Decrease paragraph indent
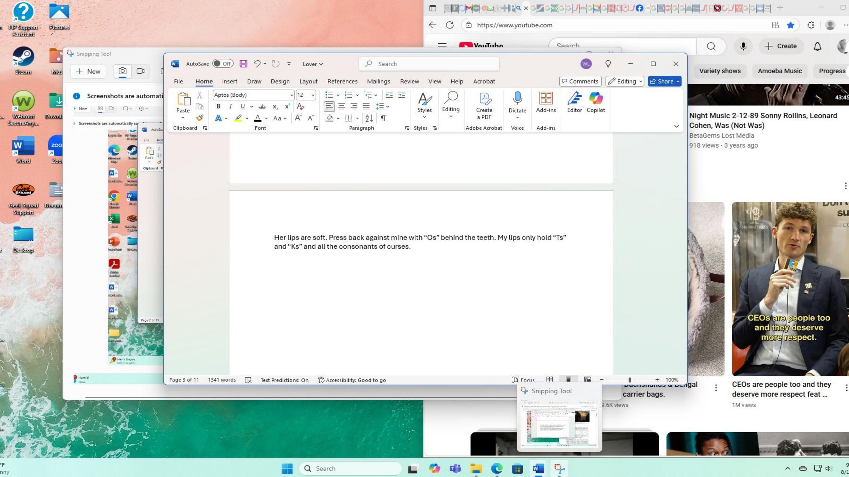The width and height of the screenshot is (849, 477). click(x=389, y=95)
